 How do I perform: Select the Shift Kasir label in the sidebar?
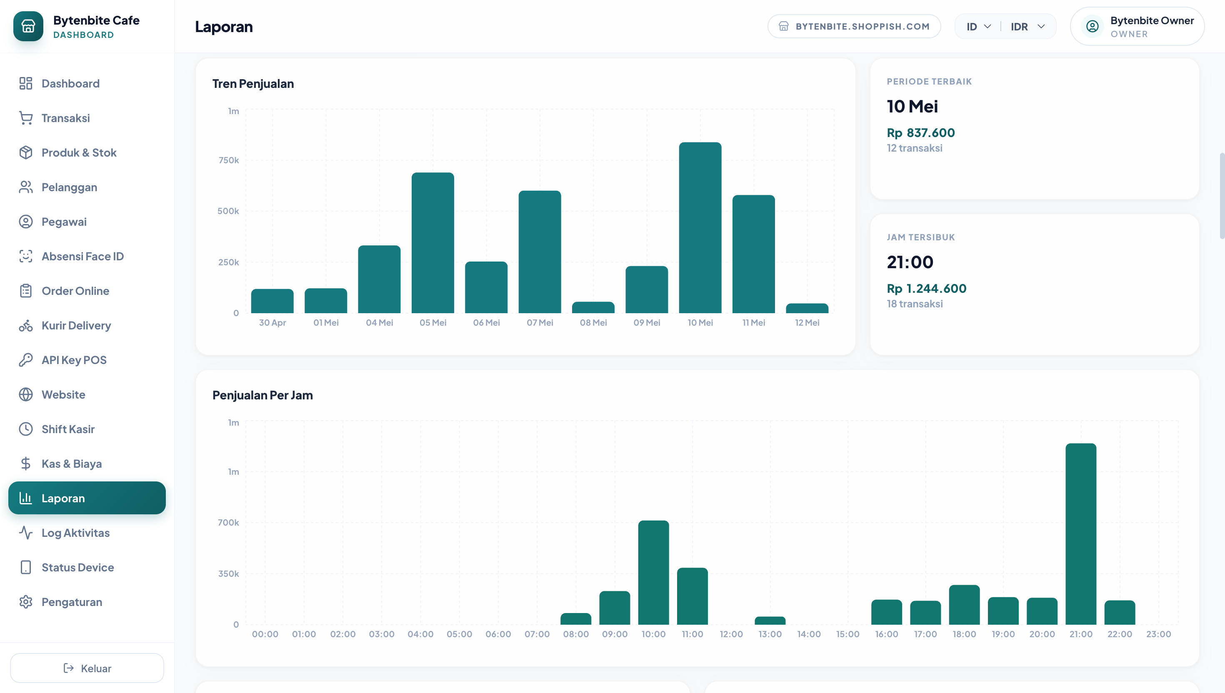tap(68, 429)
